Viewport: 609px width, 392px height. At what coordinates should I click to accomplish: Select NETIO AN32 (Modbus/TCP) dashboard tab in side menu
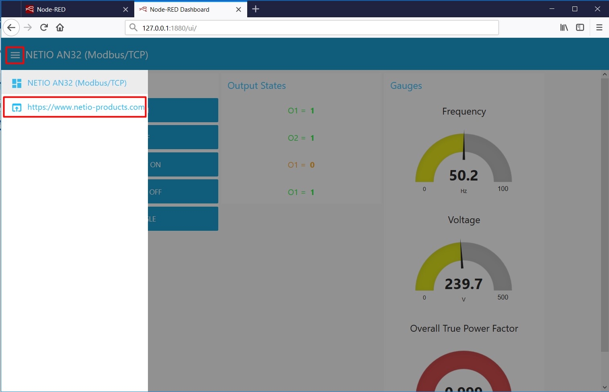point(74,83)
